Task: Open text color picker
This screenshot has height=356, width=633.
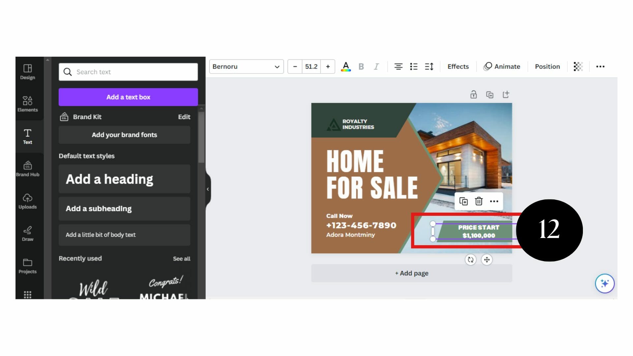Action: point(346,67)
